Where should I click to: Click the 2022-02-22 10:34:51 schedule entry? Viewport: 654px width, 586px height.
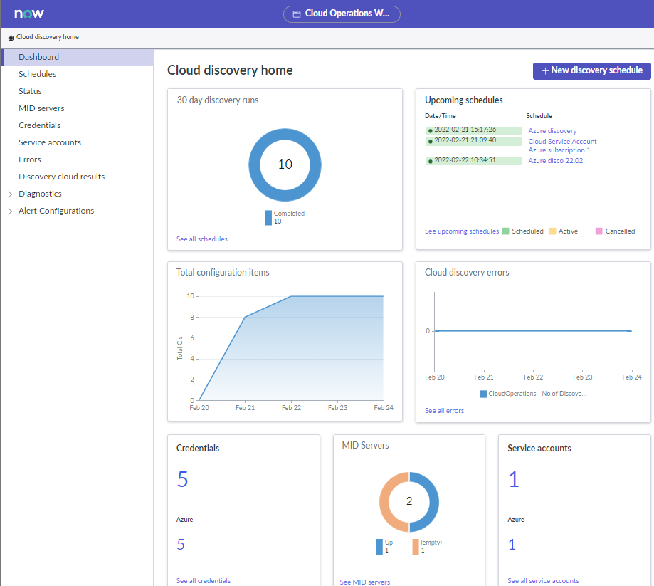pyautogui.click(x=473, y=161)
